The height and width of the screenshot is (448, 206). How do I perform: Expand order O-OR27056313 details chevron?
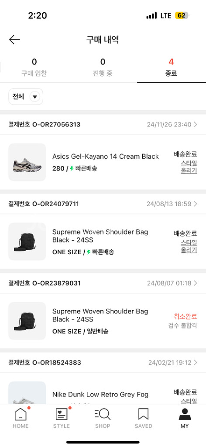[x=196, y=124]
